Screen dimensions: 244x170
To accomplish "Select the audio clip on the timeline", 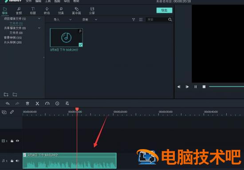I will 70,161.
